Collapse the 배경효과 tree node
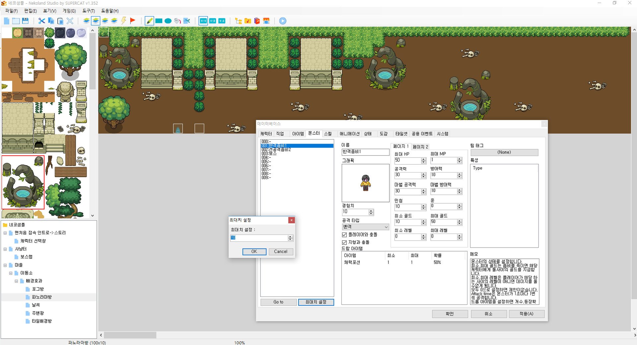637x345 pixels. coord(16,281)
